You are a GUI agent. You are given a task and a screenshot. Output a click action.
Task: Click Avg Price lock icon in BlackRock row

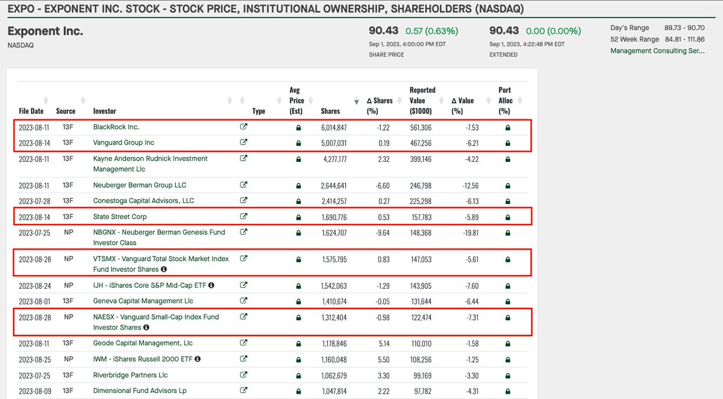click(298, 128)
